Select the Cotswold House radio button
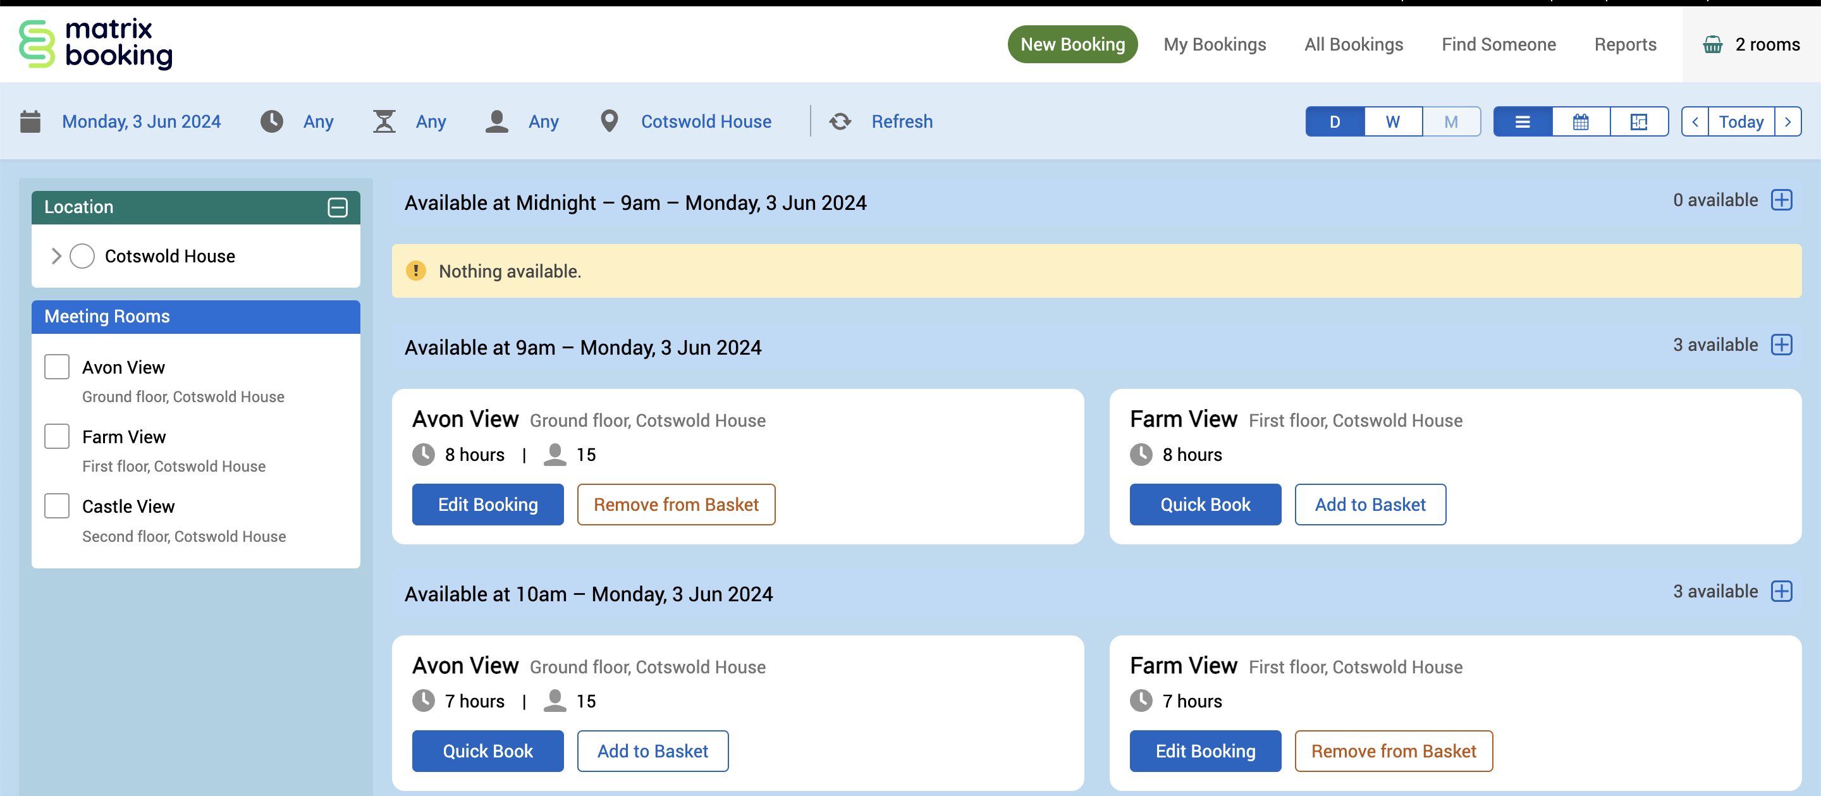This screenshot has width=1821, height=796. pos(82,256)
